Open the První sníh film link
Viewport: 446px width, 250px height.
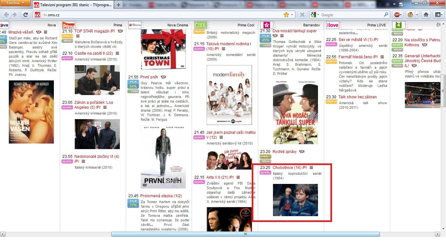149,77
